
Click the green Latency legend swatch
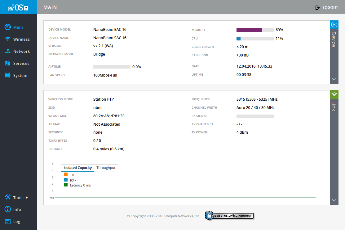66,185
